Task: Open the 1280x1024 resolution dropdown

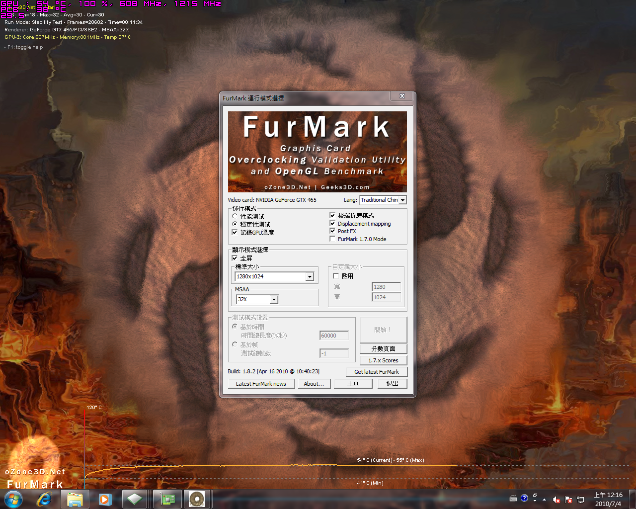Action: [x=274, y=276]
